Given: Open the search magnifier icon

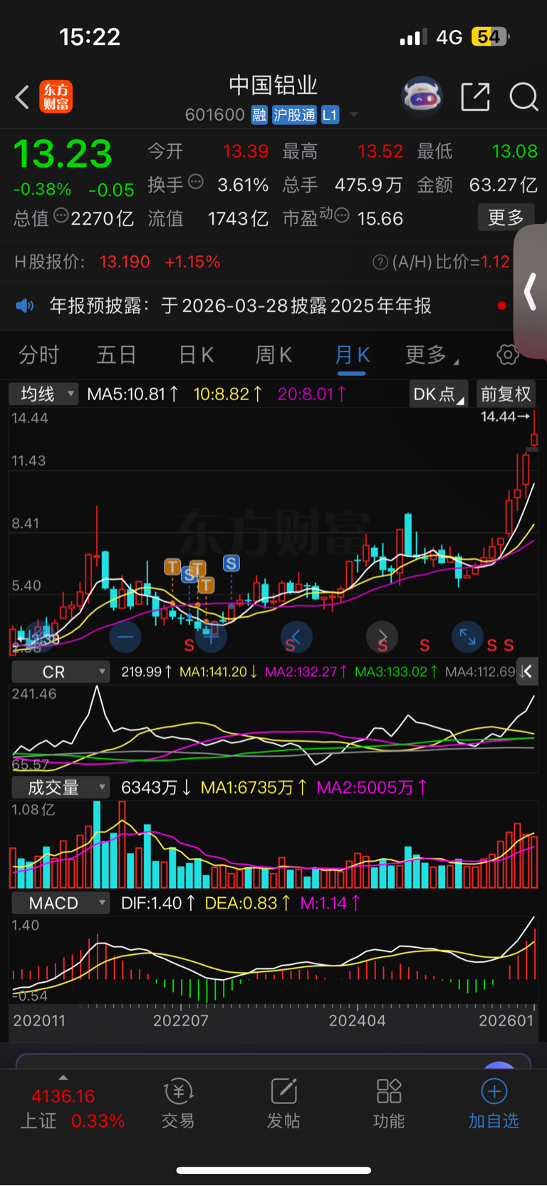Looking at the screenshot, I should (523, 97).
